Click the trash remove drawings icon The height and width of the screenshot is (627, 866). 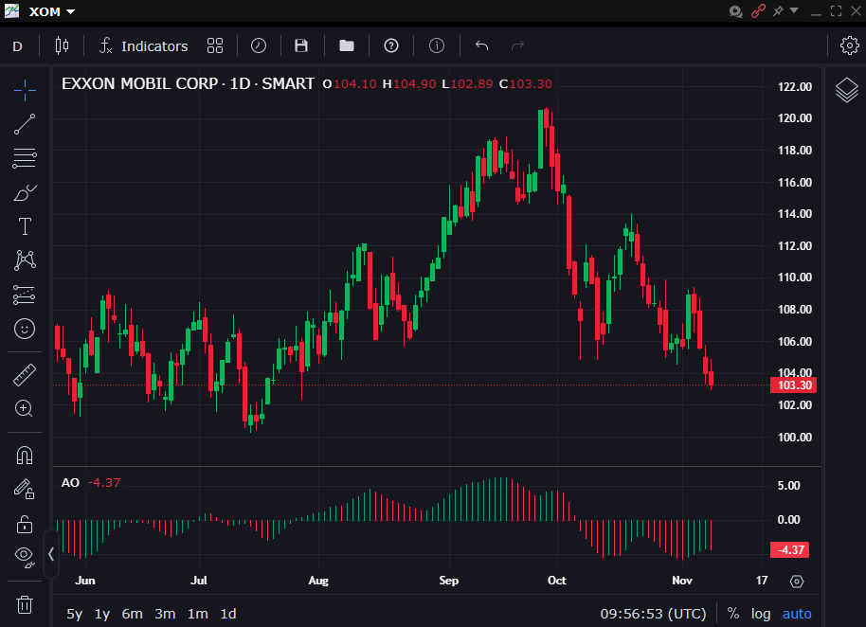pyautogui.click(x=25, y=604)
